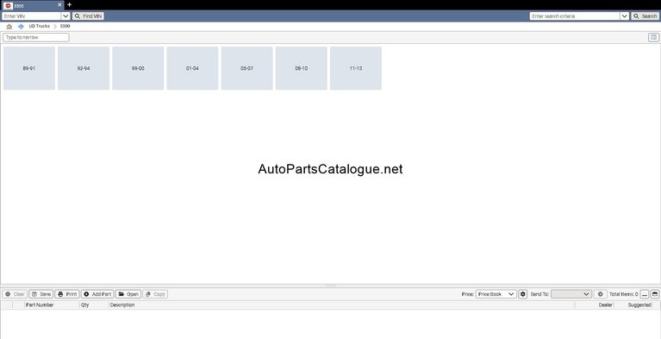Select the 89-91 year range tile

click(x=29, y=68)
